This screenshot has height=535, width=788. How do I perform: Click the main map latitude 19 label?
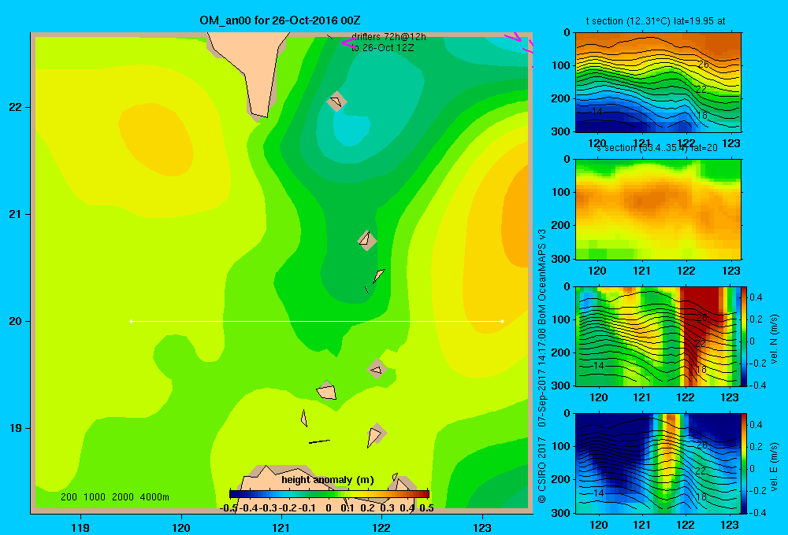click(15, 428)
